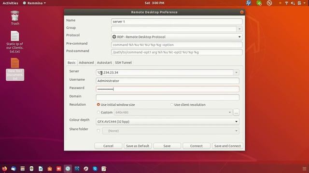The image size is (309, 173).
Task: Open the resolution list '...' button
Action: [x=236, y=112]
